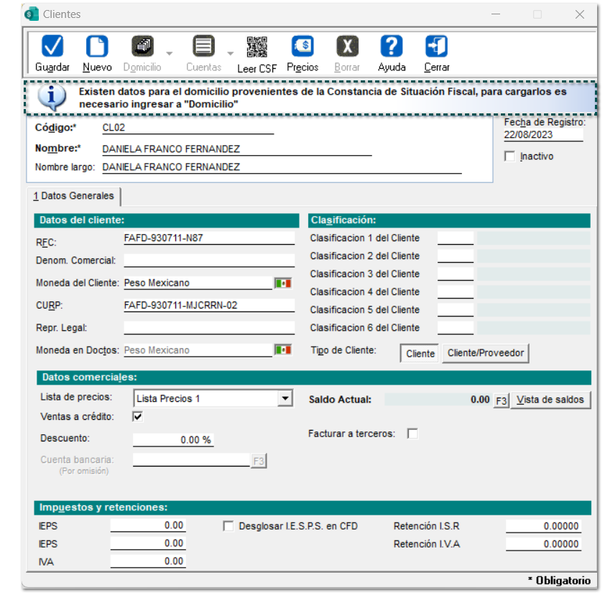Viewport: 605px width, 595px height.
Task: Click the IVA value field
Action: tap(148, 561)
